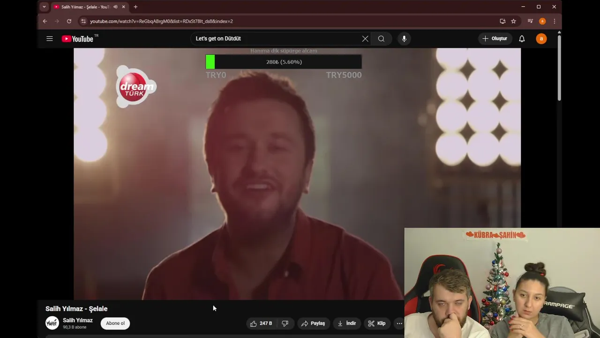Image resolution: width=600 pixels, height=338 pixels.
Task: Click the donation goal progress bar overlay
Action: coord(284,62)
